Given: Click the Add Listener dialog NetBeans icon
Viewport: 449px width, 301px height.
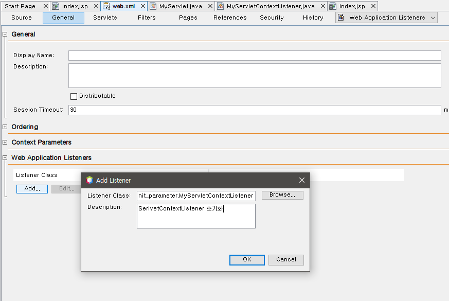Looking at the screenshot, I should coord(89,180).
